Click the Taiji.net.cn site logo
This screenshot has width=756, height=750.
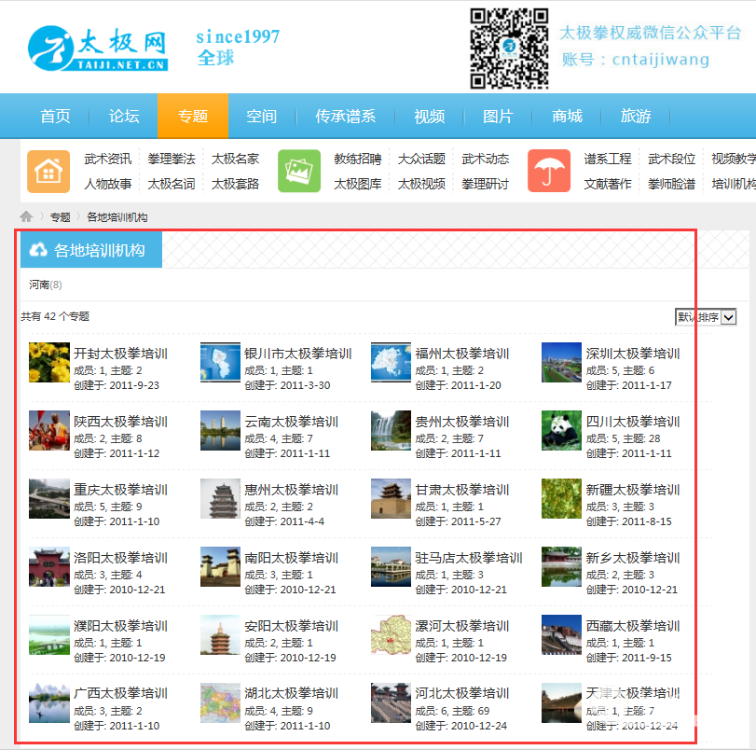tap(98, 49)
